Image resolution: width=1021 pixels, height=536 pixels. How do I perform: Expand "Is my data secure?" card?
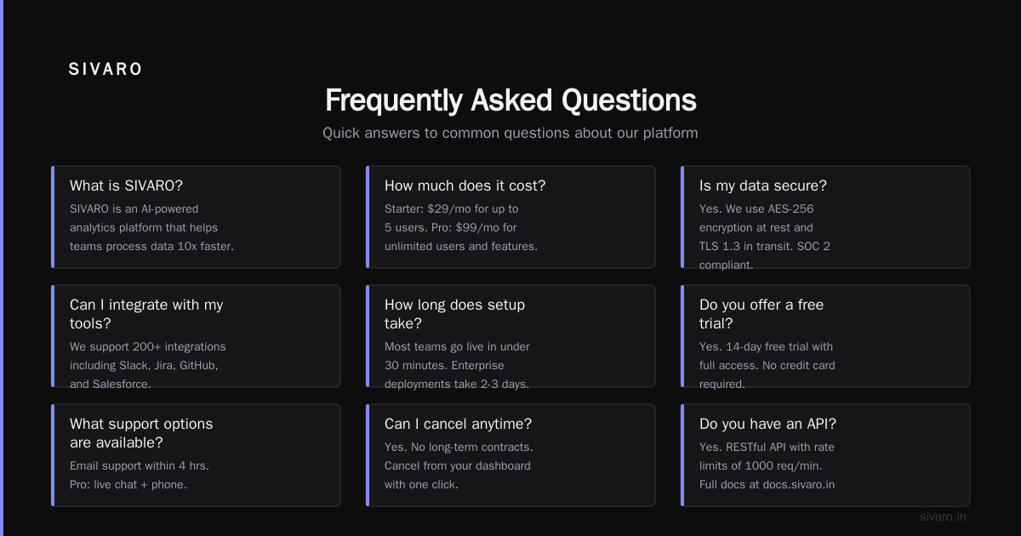pos(825,217)
